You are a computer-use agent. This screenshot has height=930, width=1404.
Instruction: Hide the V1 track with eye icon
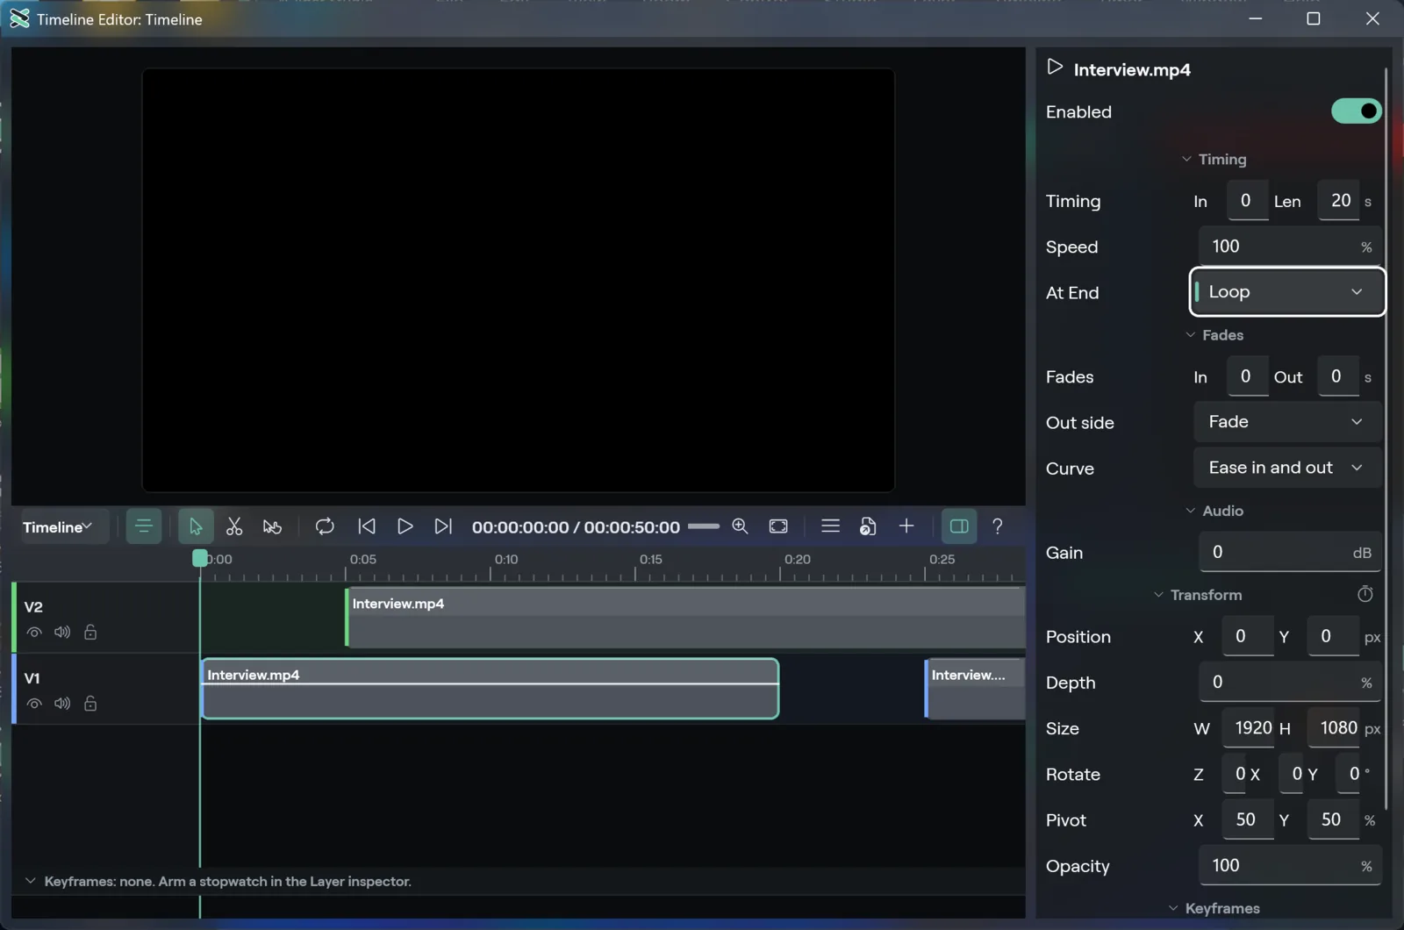34,704
